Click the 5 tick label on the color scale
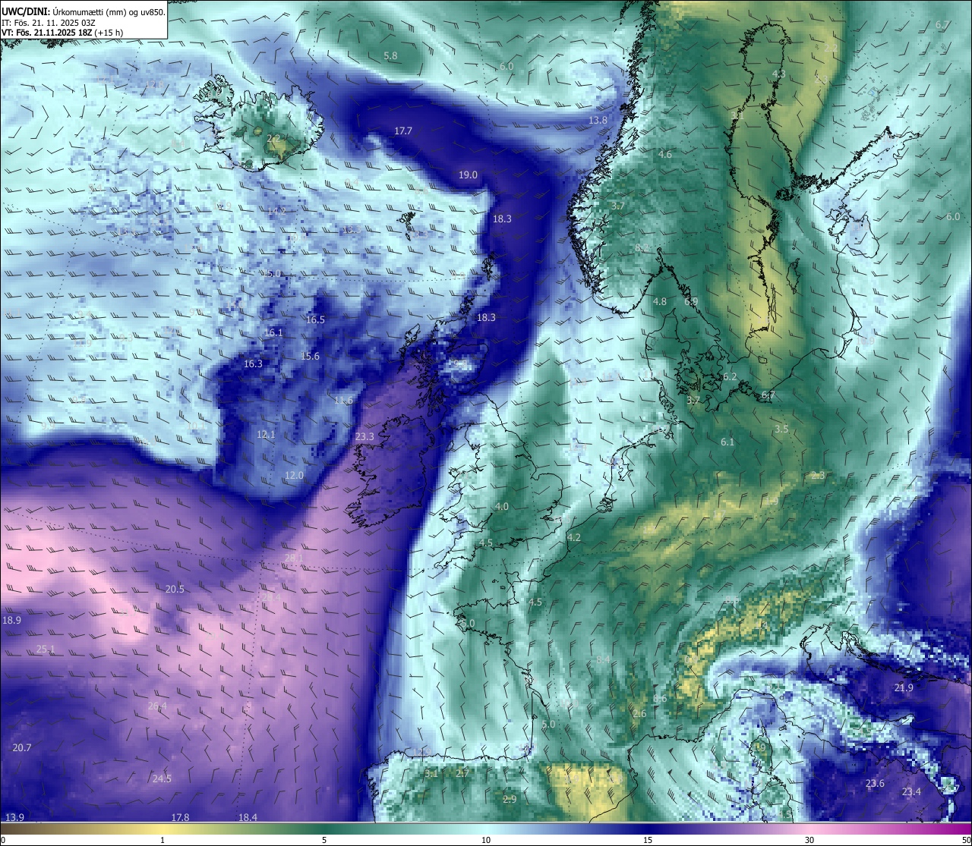This screenshot has width=972, height=846. (x=324, y=840)
